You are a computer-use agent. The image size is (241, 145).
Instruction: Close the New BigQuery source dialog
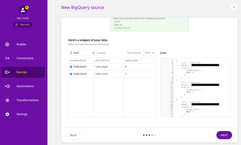click(234, 7)
